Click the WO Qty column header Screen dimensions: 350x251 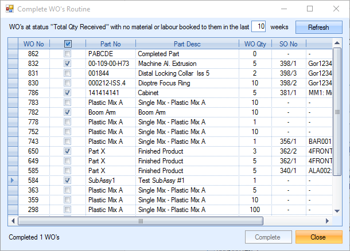[x=255, y=44]
